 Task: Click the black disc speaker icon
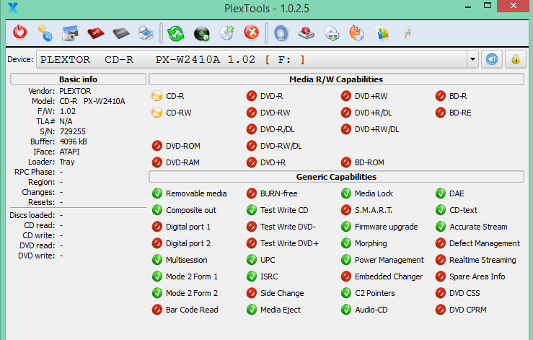coord(201,33)
